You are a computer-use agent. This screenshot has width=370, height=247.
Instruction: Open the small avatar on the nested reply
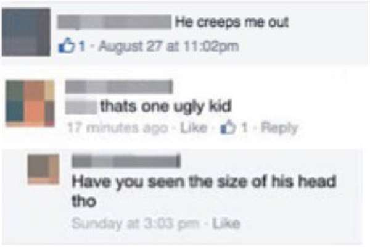pyautogui.click(x=43, y=169)
